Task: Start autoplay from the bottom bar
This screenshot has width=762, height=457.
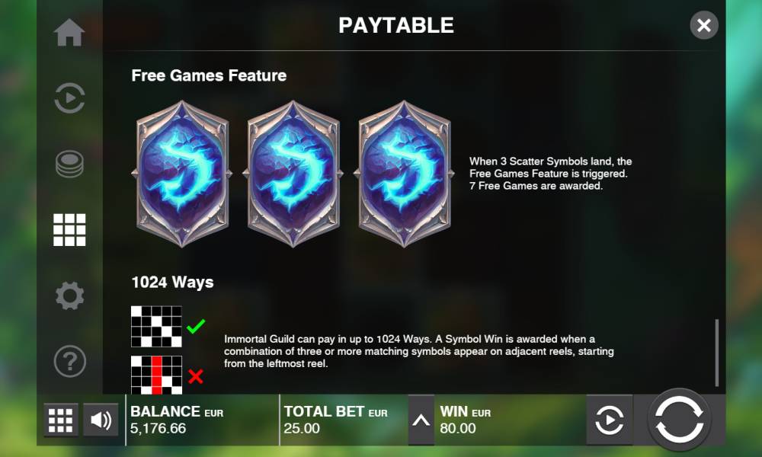Action: (x=610, y=420)
